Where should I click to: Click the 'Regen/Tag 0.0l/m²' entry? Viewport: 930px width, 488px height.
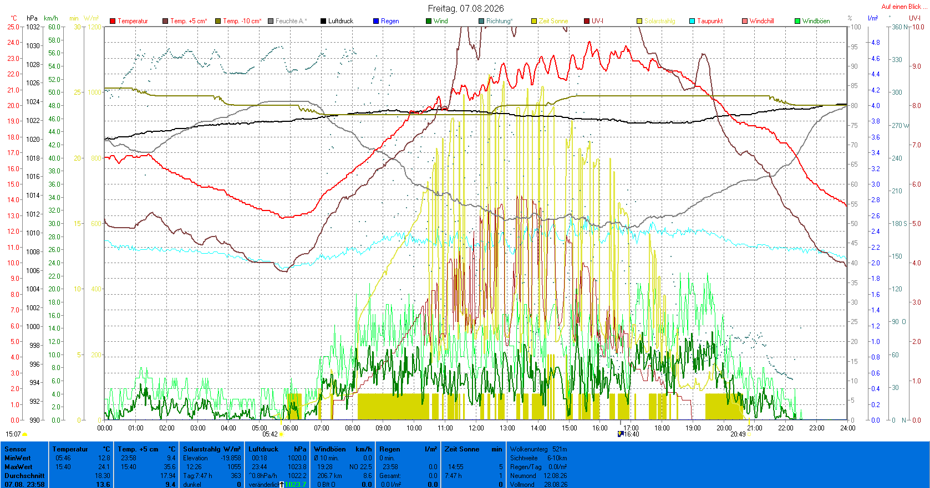538,467
